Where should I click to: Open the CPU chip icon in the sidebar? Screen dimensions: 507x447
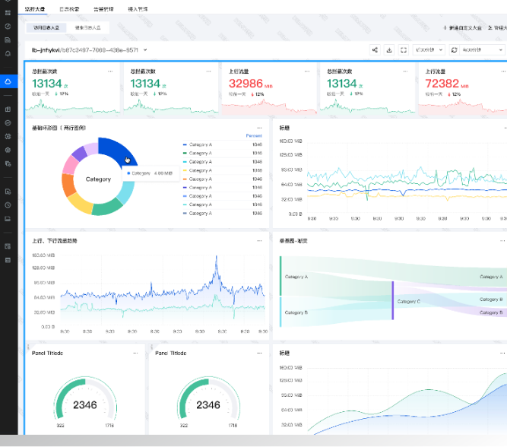coord(8,137)
